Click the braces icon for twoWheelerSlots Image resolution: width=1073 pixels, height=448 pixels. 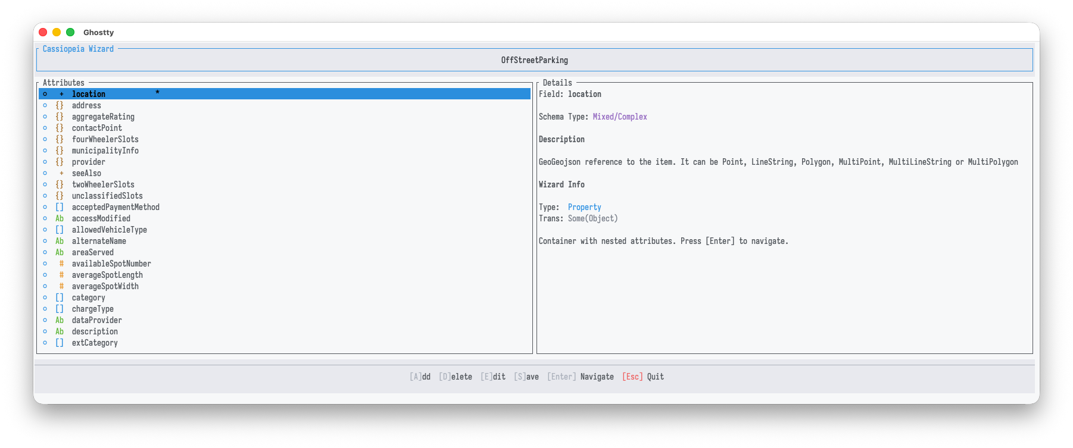(x=60, y=184)
